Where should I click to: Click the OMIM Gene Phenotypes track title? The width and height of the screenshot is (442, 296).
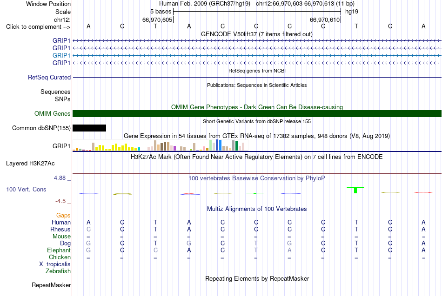(257, 107)
